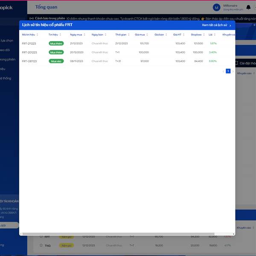
Task: Click the T+1 time value
Action: 117,52
